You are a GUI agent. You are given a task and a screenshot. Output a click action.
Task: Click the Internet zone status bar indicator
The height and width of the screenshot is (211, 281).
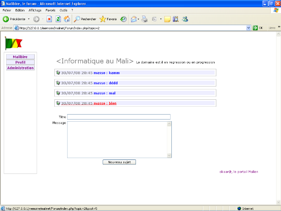click(x=245, y=209)
